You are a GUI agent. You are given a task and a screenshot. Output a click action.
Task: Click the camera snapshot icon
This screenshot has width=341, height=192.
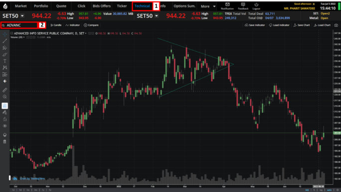click(x=336, y=25)
